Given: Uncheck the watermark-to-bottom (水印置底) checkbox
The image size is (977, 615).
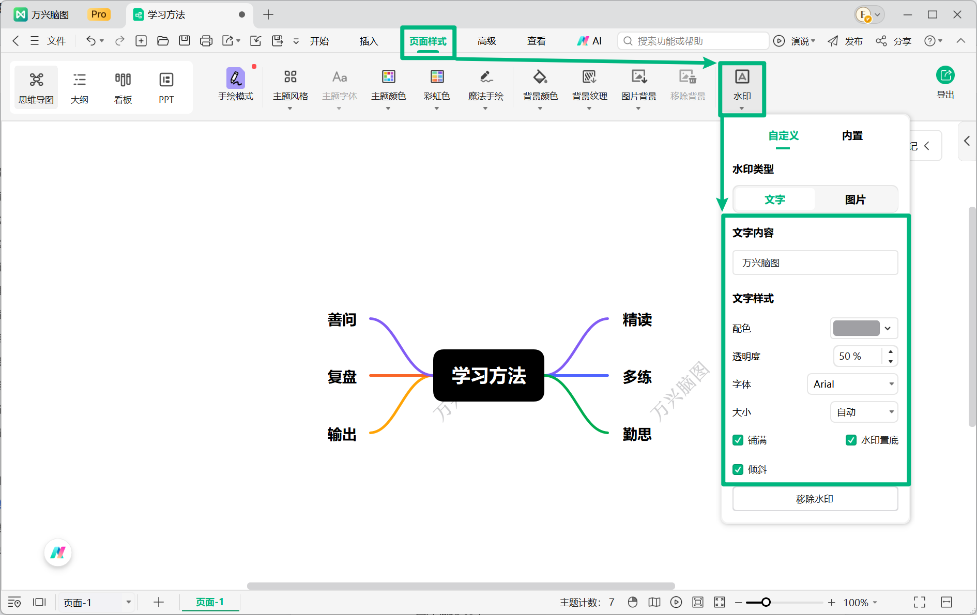Looking at the screenshot, I should [x=851, y=440].
